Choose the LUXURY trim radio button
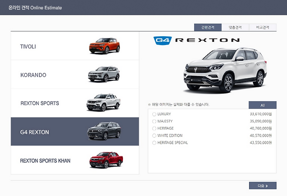The width and height of the screenshot is (287, 196). 154,114
